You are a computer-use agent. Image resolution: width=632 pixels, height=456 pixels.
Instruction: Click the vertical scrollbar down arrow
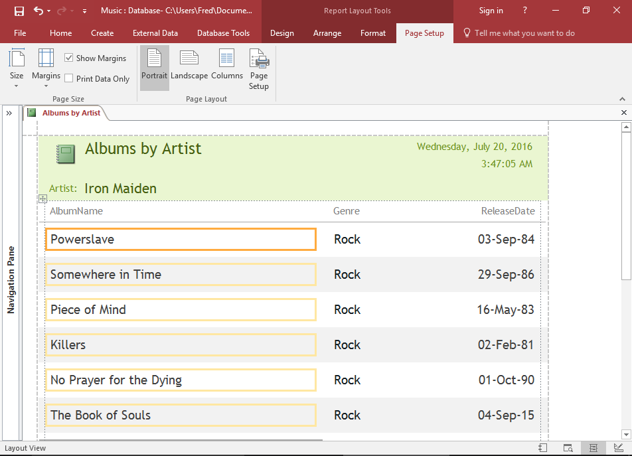pyautogui.click(x=626, y=434)
